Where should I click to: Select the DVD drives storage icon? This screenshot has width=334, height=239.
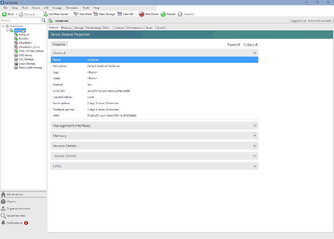click(16, 55)
